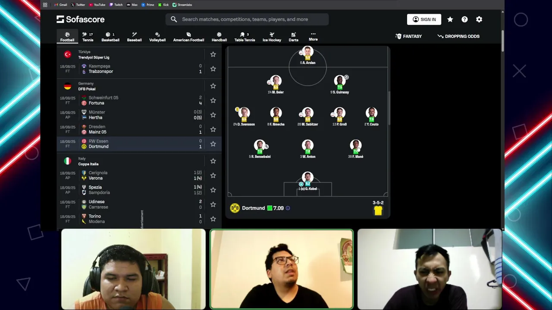Click the Sofascore logo
The height and width of the screenshot is (310, 552).
[x=80, y=19]
